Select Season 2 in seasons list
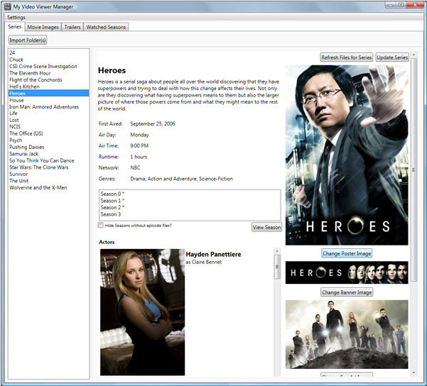 point(190,208)
